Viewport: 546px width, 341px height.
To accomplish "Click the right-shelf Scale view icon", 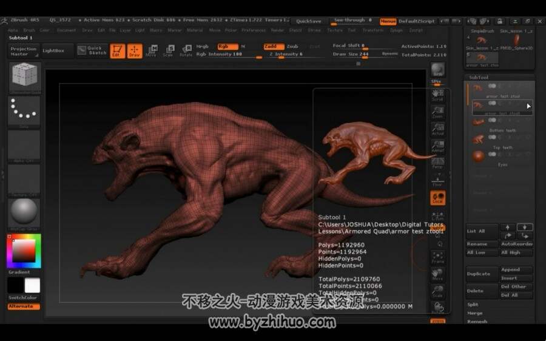I will coord(437,291).
